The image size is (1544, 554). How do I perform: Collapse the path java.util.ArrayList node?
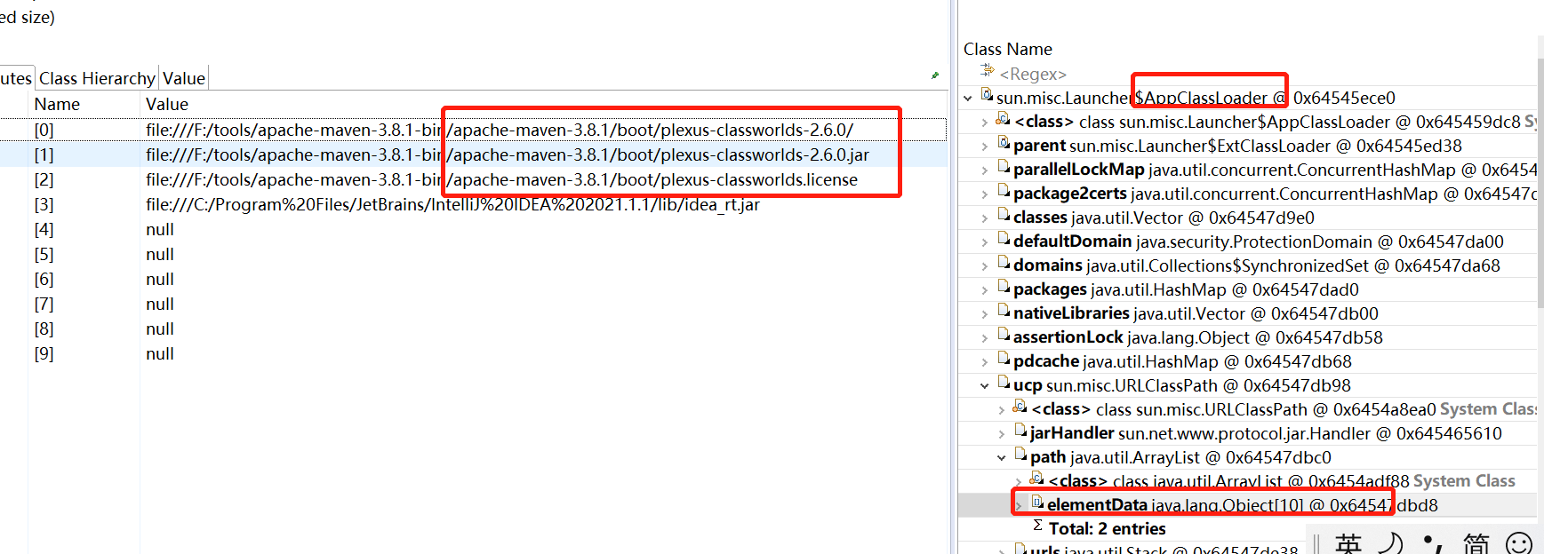tap(1002, 457)
